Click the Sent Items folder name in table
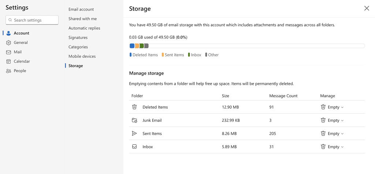This screenshot has height=174, width=375. point(152,133)
